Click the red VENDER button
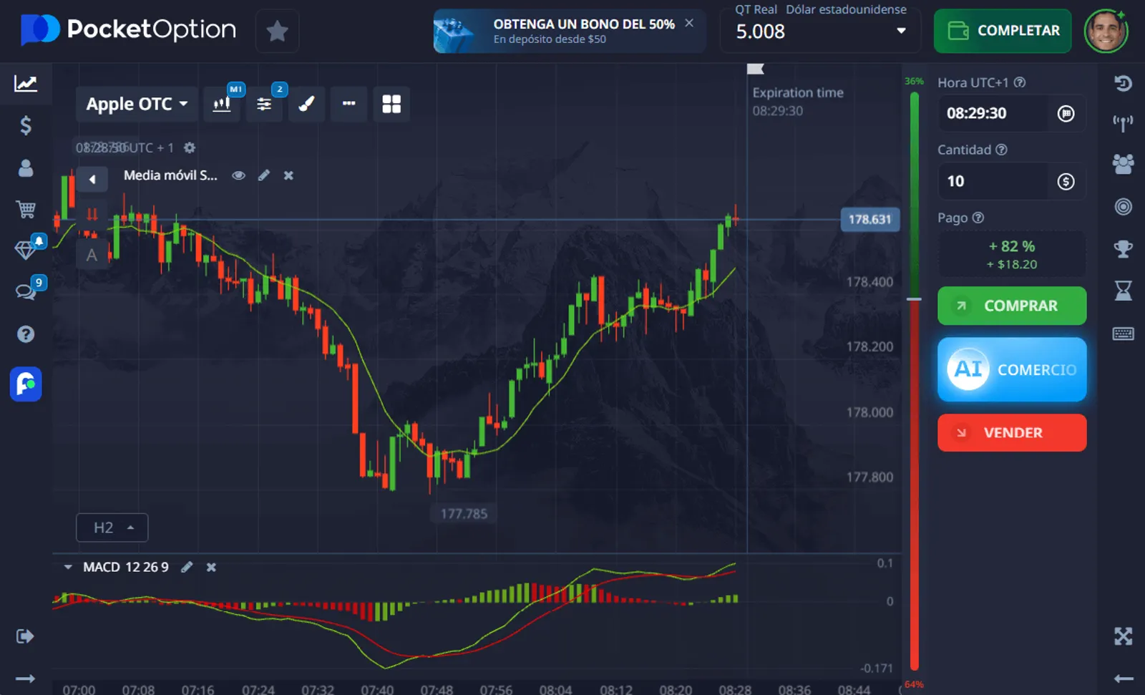Viewport: 1145px width, 695px height. tap(1011, 432)
